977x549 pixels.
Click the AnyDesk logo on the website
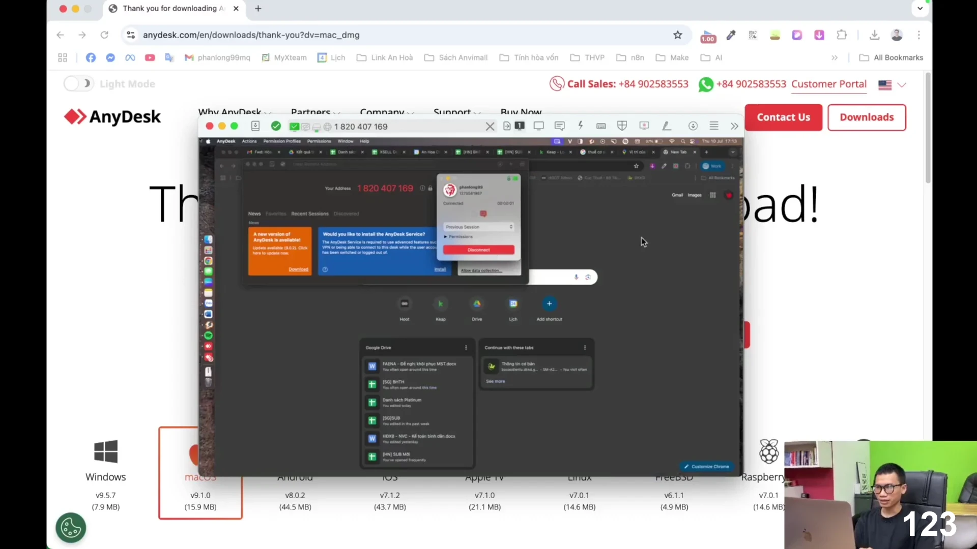click(x=112, y=117)
